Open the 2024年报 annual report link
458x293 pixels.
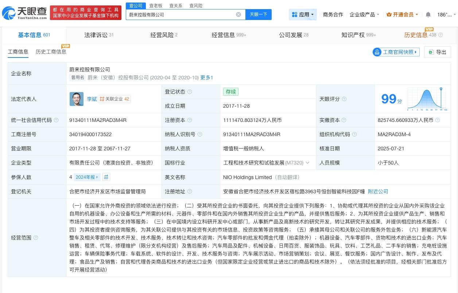(87, 177)
